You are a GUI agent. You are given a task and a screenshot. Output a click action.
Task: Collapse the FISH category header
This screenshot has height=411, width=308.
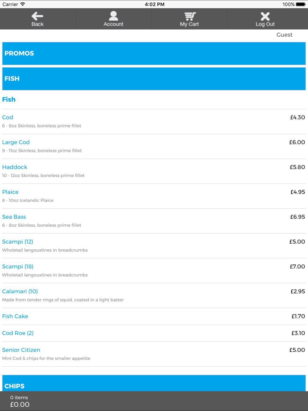coord(154,79)
